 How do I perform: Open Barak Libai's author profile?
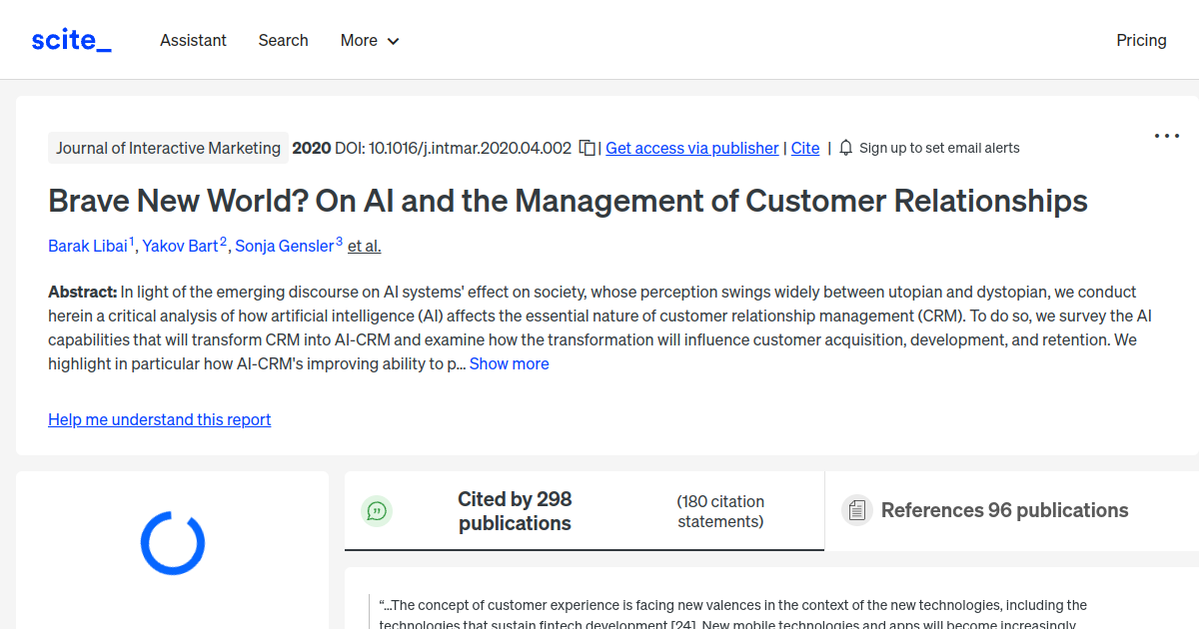tap(88, 246)
